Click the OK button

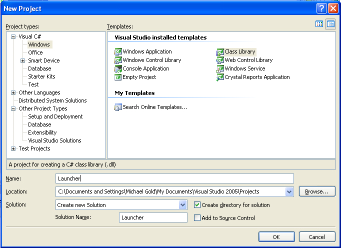[276, 236]
